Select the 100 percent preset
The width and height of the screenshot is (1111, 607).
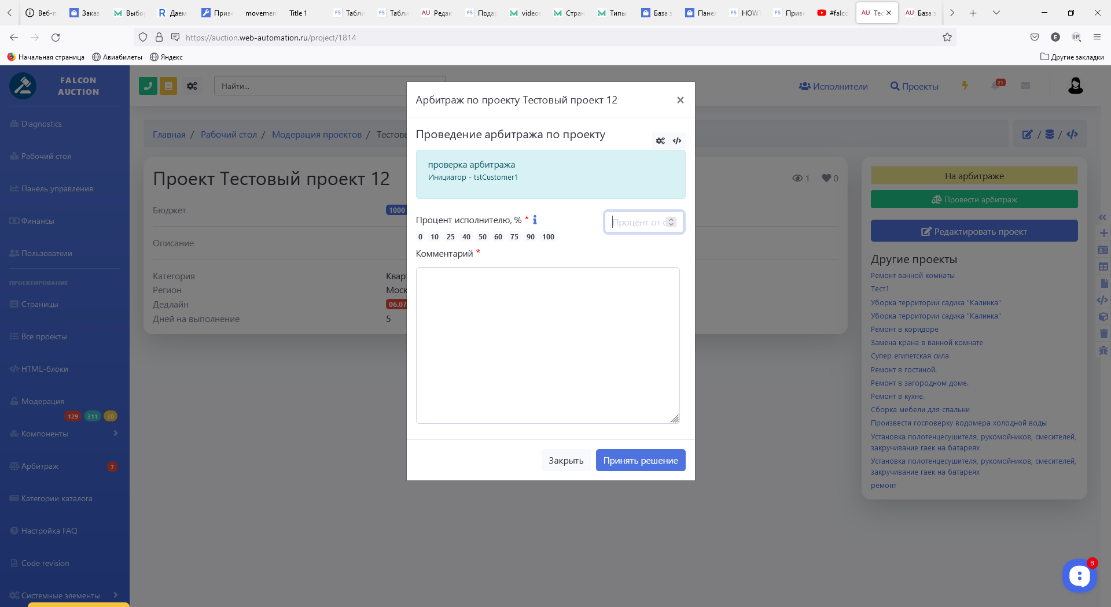point(548,237)
